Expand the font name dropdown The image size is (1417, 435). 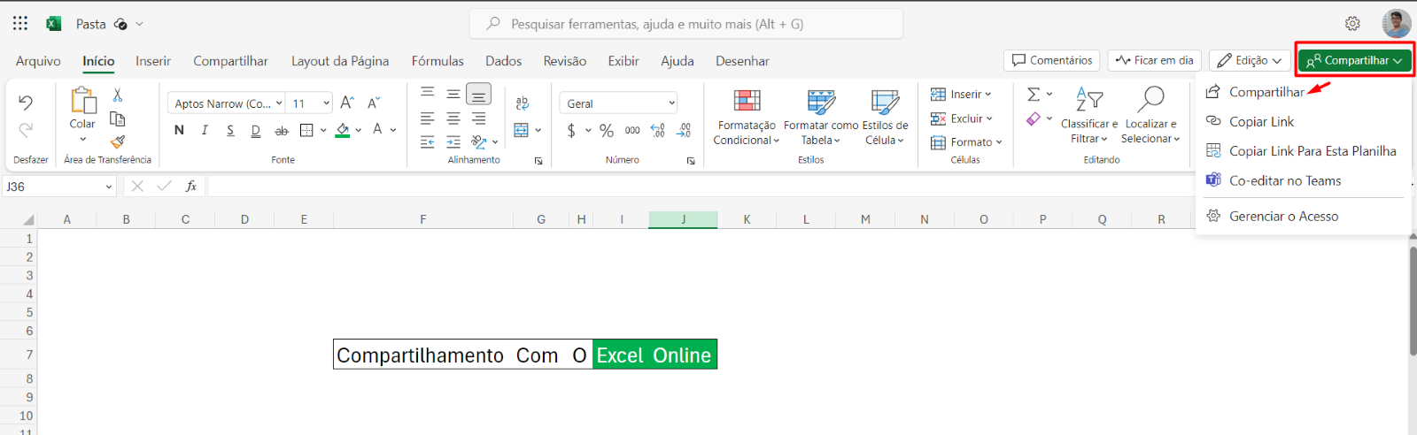pyautogui.click(x=279, y=103)
